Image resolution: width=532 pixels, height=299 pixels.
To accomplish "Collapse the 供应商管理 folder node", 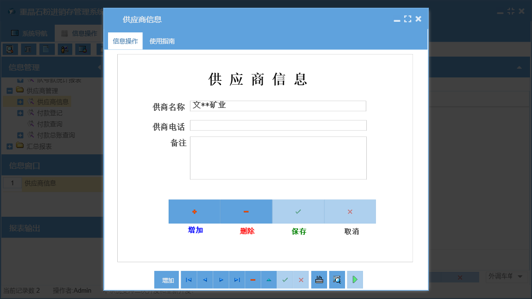I will [x=11, y=90].
